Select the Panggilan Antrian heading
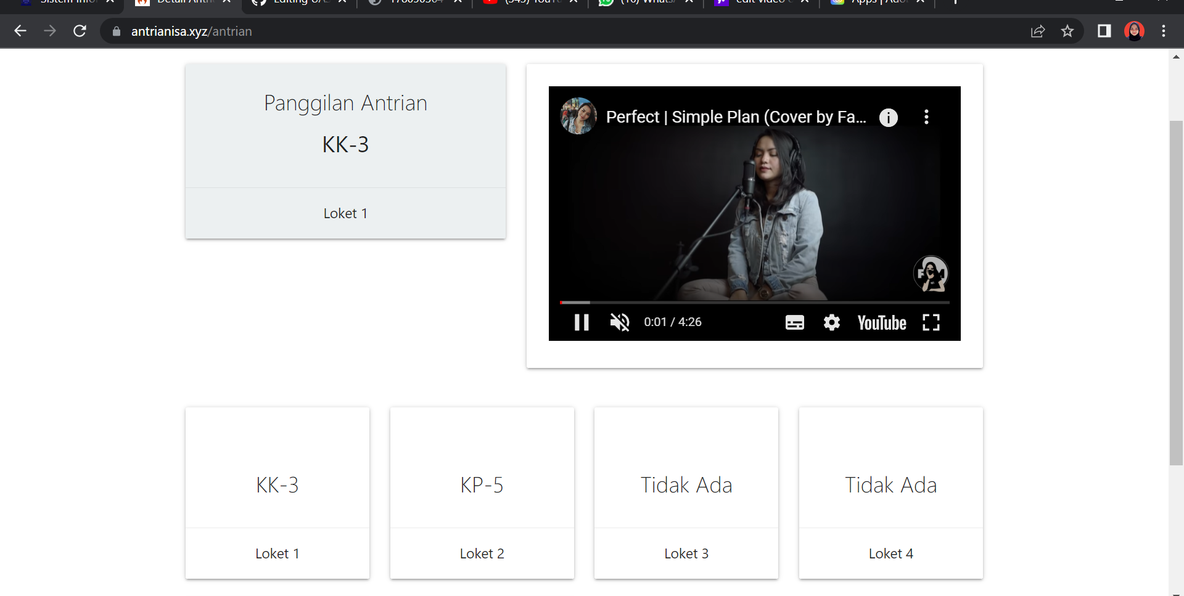 pyautogui.click(x=345, y=103)
